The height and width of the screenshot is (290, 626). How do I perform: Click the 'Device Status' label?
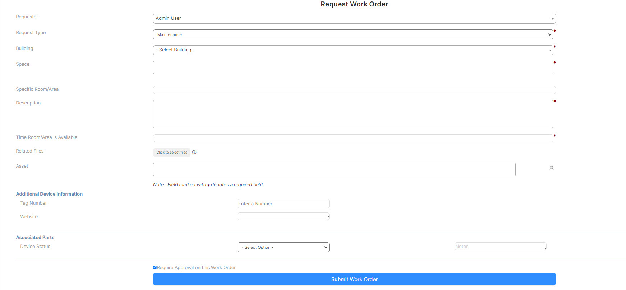(35, 247)
